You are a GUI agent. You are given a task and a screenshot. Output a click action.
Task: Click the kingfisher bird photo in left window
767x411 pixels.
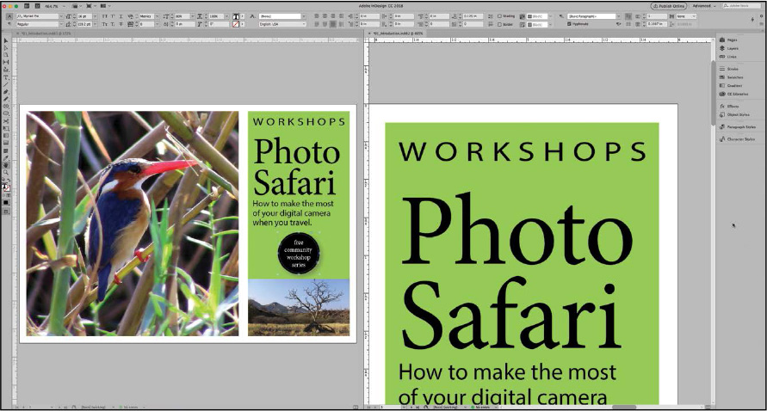[133, 224]
